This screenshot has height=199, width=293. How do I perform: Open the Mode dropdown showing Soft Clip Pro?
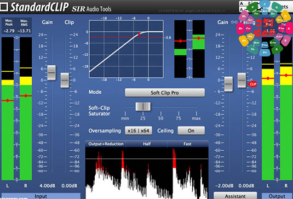(165, 93)
